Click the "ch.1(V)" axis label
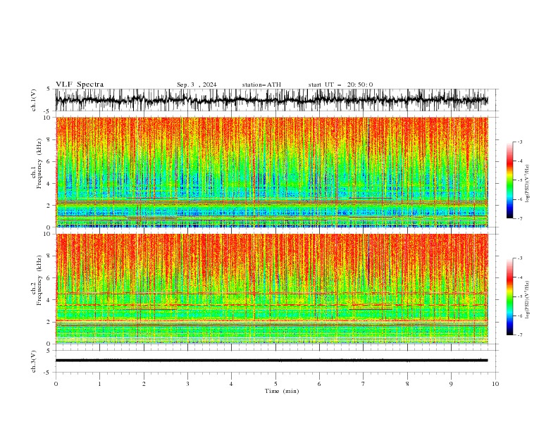The image size is (558, 431). 33,100
